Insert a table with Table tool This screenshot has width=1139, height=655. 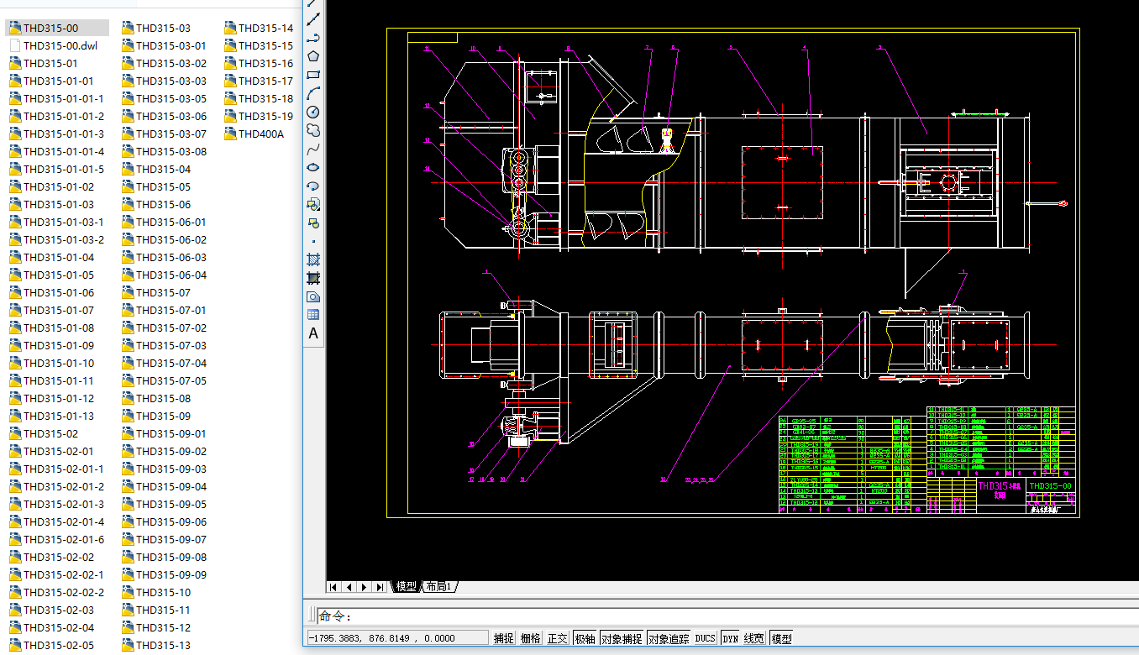(313, 315)
